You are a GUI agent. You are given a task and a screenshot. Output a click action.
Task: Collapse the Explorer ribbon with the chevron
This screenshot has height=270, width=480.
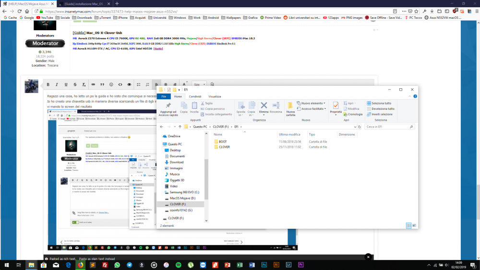pos(409,96)
